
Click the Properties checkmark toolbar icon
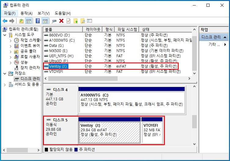(68, 21)
